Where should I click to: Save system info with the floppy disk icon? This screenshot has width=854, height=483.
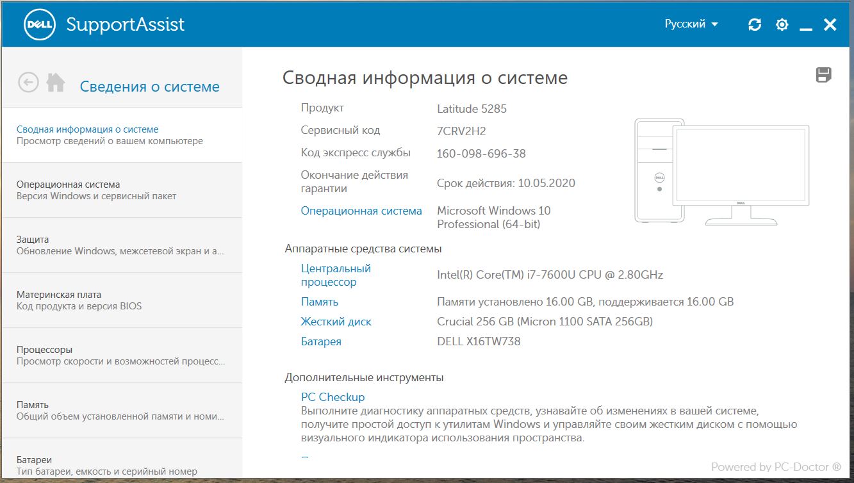click(x=823, y=75)
